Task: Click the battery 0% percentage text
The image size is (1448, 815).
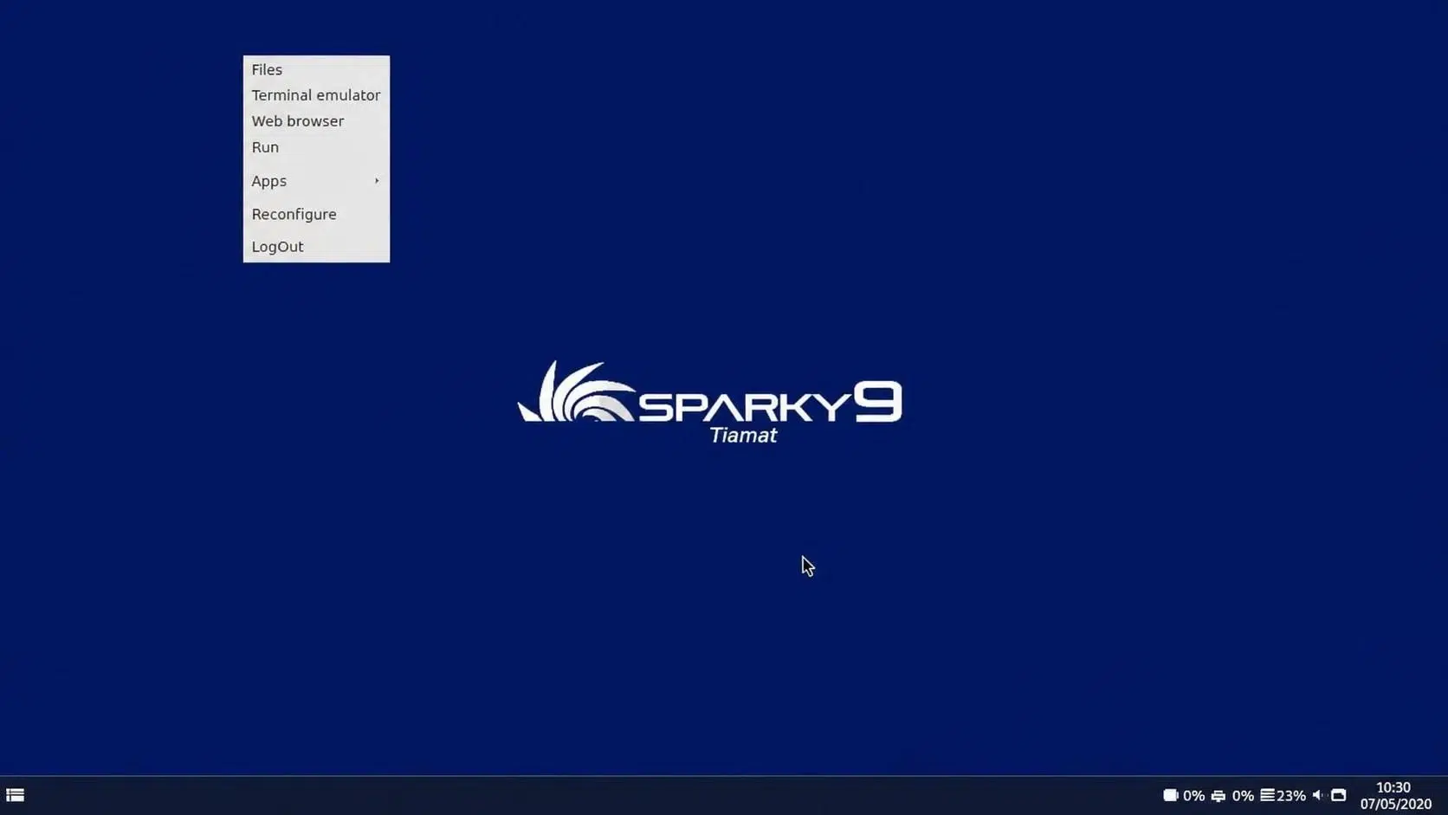Action: [1193, 795]
